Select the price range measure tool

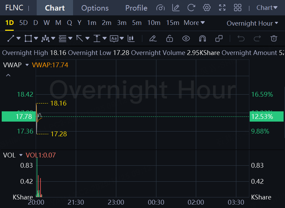coord(97,39)
